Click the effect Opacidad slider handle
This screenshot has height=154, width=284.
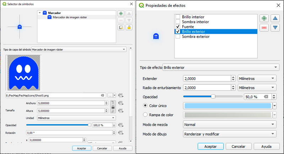click(x=213, y=96)
